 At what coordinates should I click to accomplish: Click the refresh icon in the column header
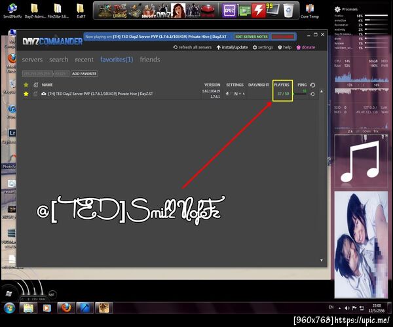pos(312,85)
